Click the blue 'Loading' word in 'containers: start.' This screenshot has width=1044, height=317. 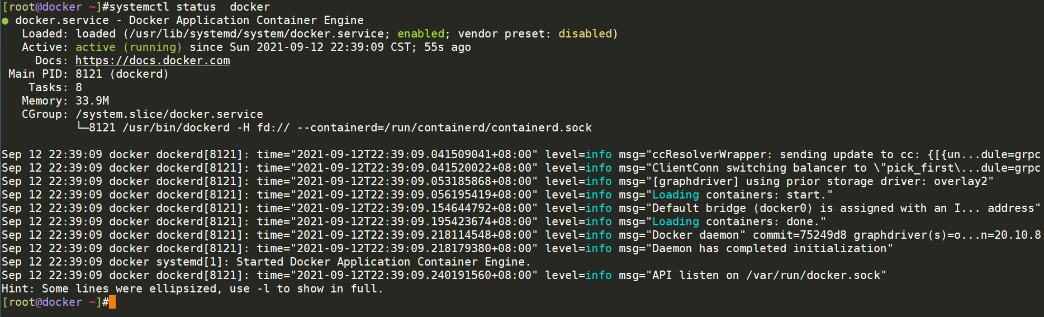point(676,195)
